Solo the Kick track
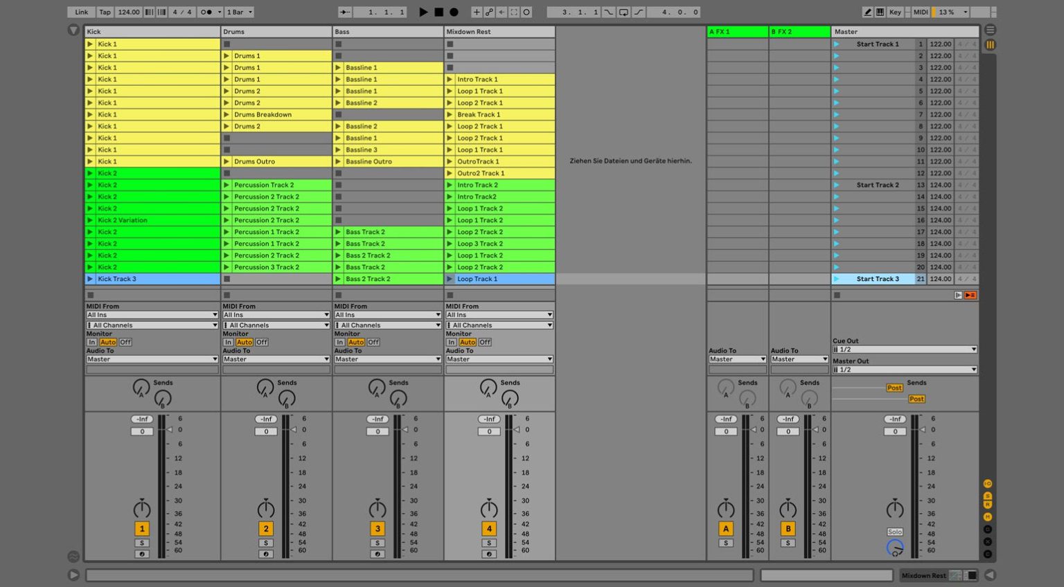This screenshot has height=587, width=1064. pos(142,543)
